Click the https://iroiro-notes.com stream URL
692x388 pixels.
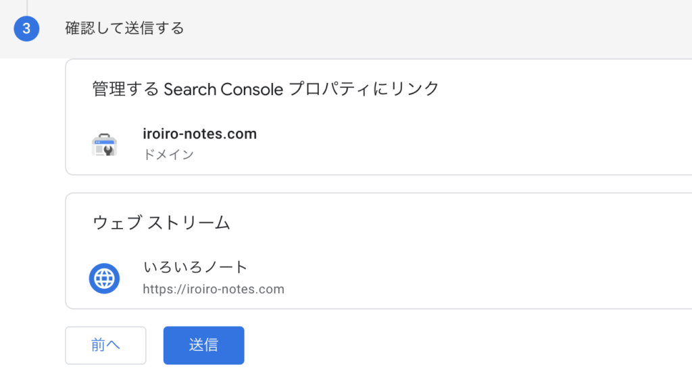pyautogui.click(x=214, y=289)
